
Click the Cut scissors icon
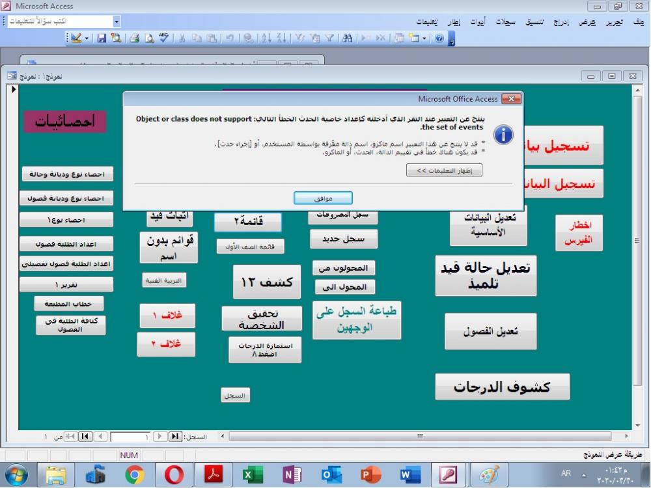click(x=182, y=38)
